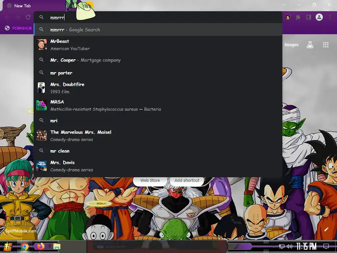
Task: Open the network tray icon
Action: [x=282, y=246]
